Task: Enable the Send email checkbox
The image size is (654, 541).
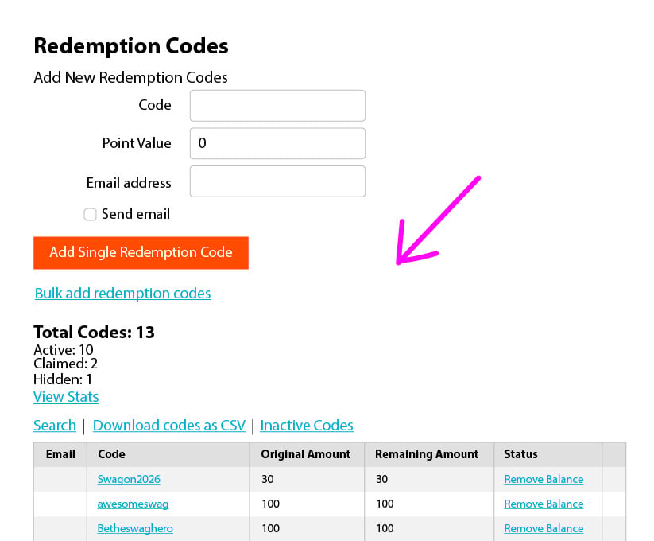Action: tap(90, 215)
